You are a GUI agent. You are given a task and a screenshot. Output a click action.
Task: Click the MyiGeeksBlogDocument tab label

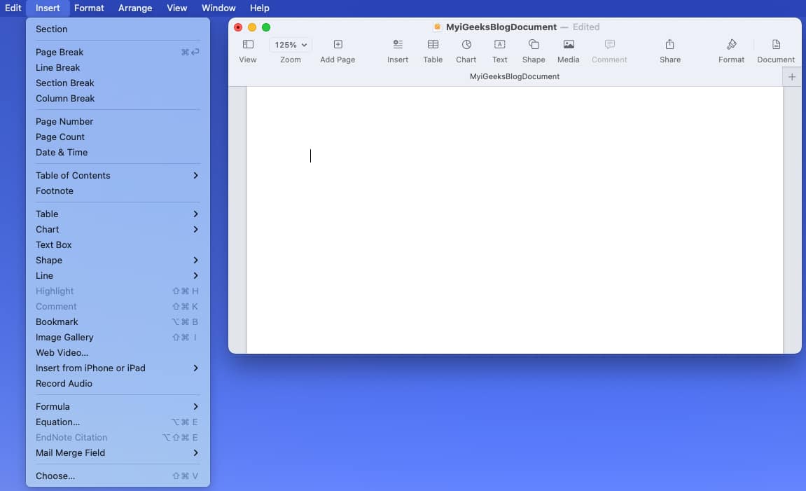point(515,76)
